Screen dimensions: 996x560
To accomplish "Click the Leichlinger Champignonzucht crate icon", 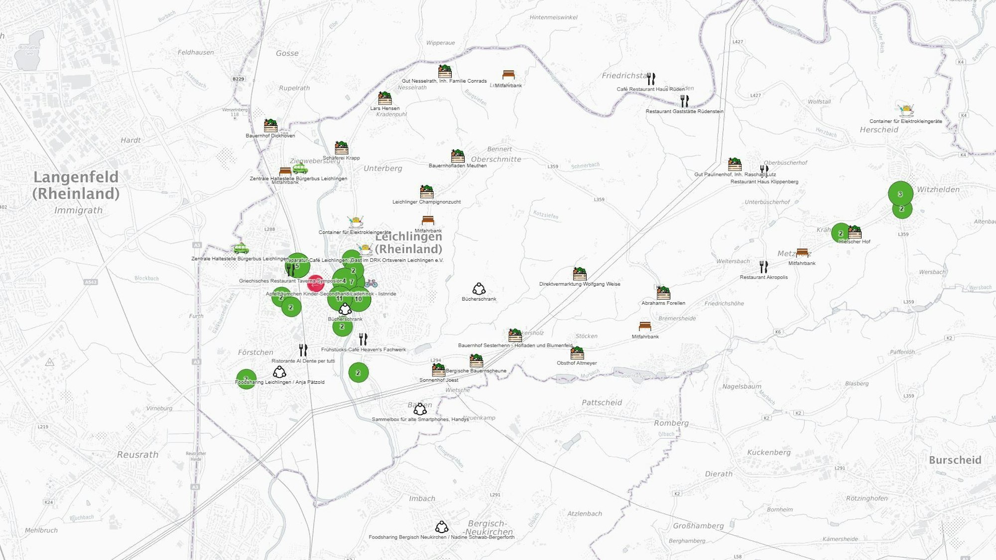I will (426, 192).
